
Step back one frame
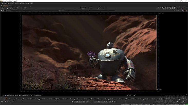84,102
